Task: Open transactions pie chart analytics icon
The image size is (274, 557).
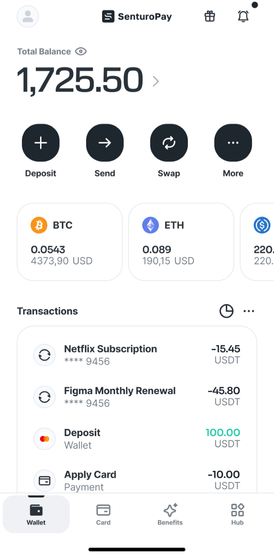Action: tap(226, 311)
